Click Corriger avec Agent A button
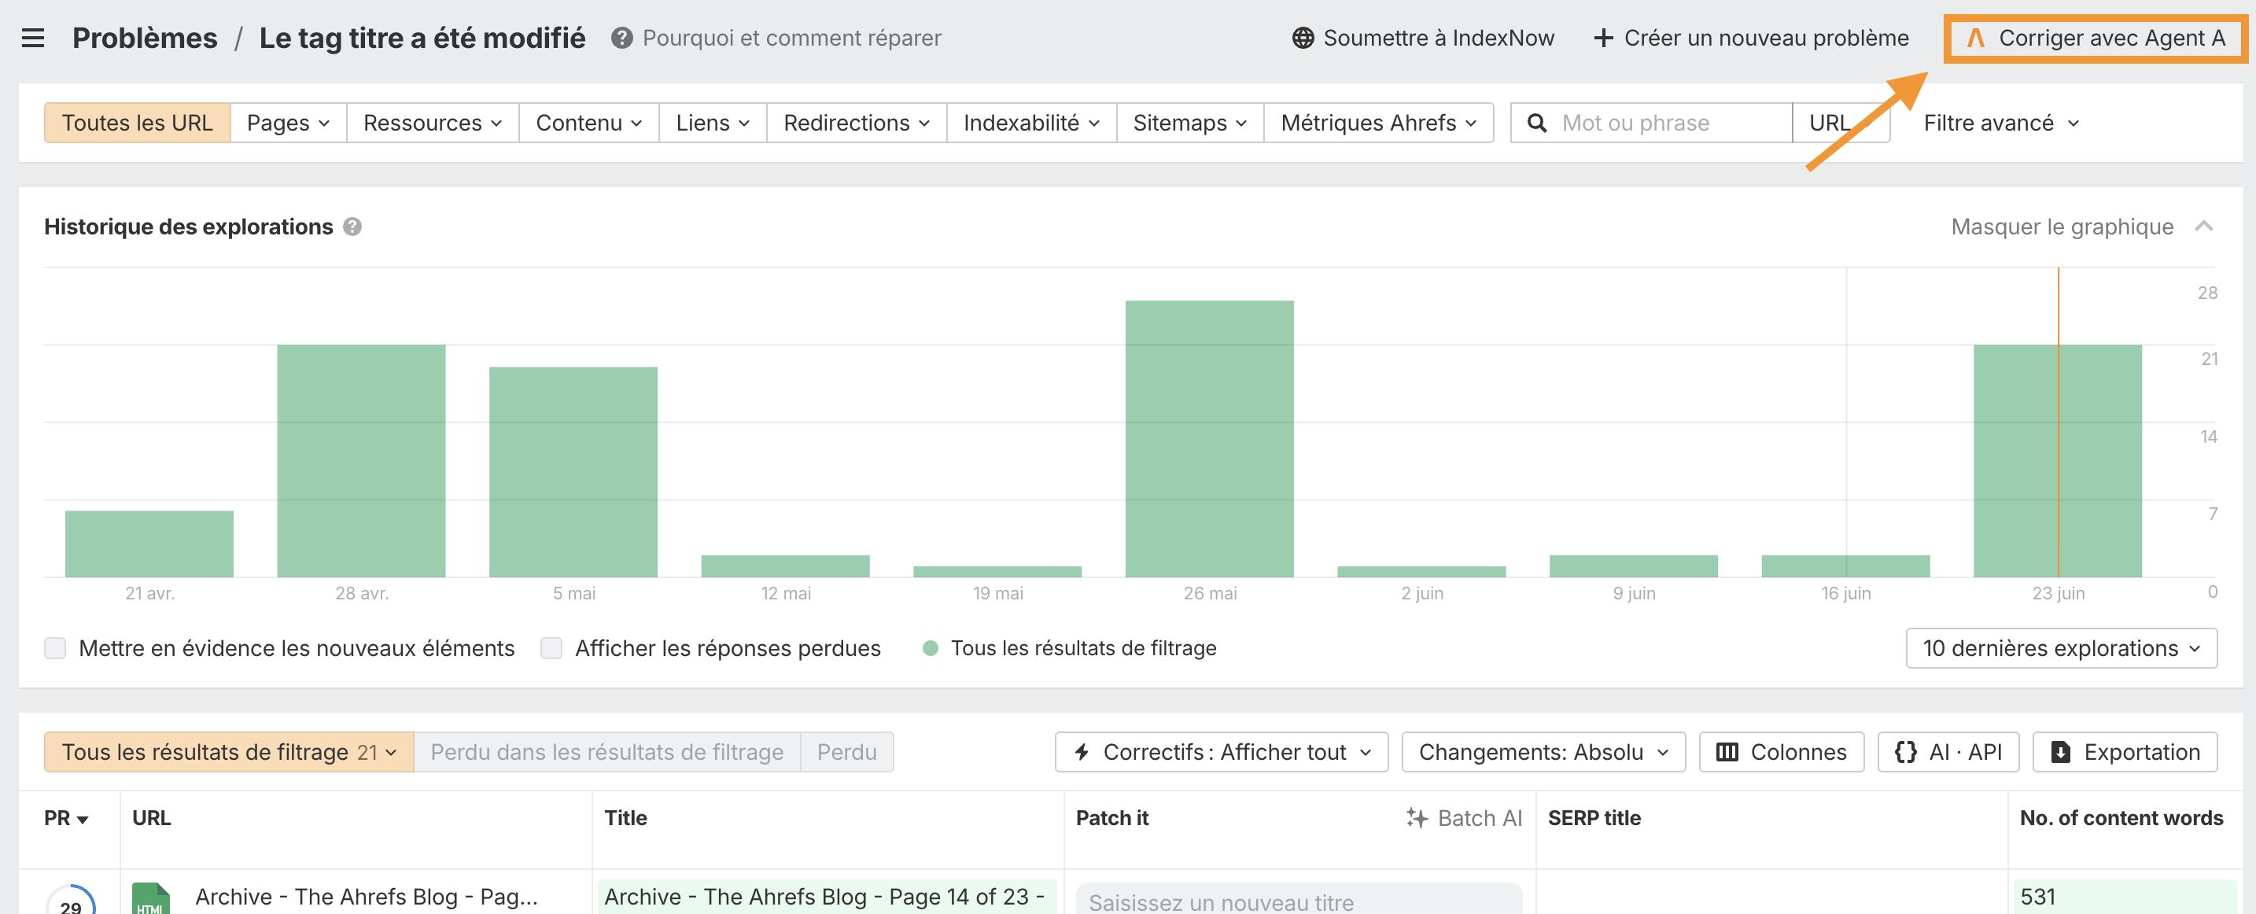The height and width of the screenshot is (914, 2256). 2095,38
